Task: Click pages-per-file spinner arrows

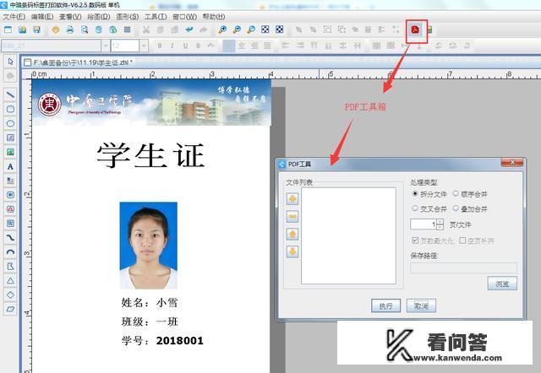Action: pos(440,224)
